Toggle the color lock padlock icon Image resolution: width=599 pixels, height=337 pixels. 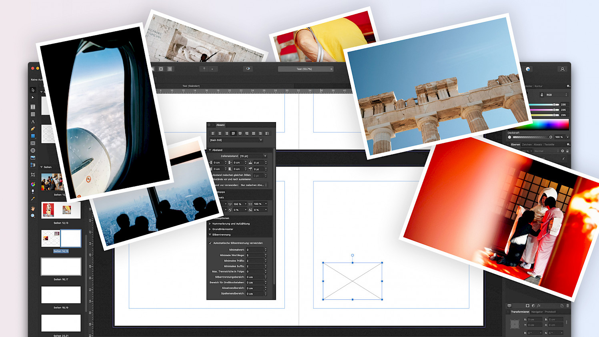pos(542,95)
